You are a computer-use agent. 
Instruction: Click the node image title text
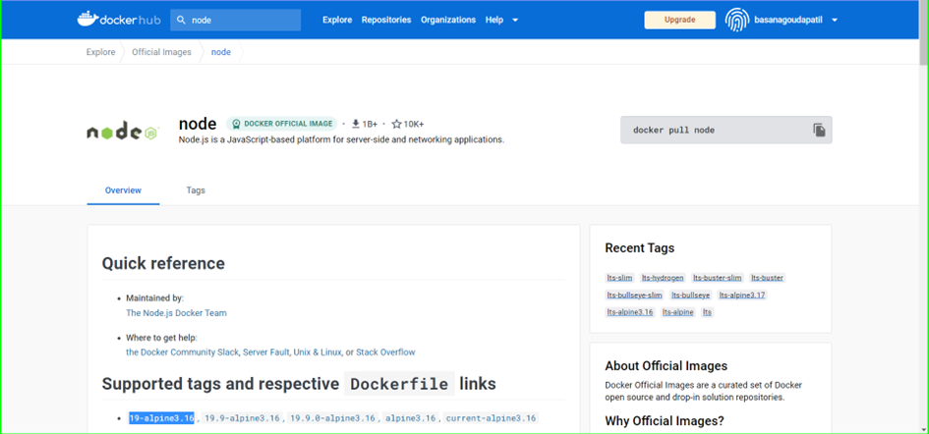pos(198,124)
